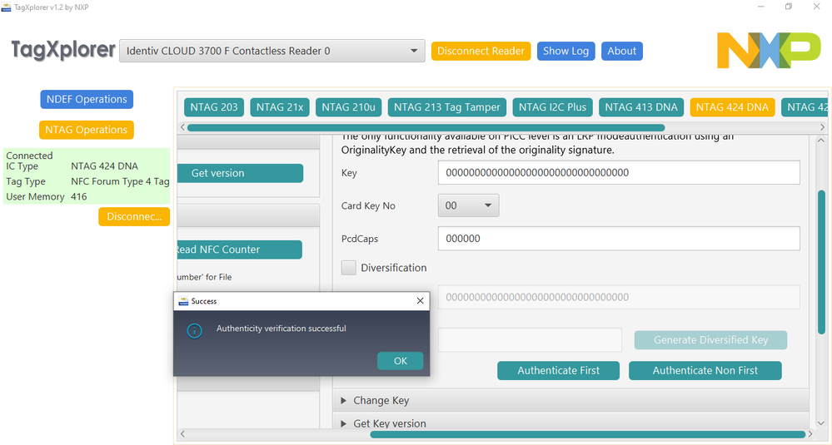The width and height of the screenshot is (832, 445).
Task: Click the Read NFC Counter button
Action: [239, 250]
